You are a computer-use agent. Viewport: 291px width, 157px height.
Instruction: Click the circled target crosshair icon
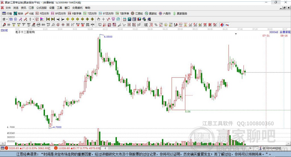click(58, 25)
